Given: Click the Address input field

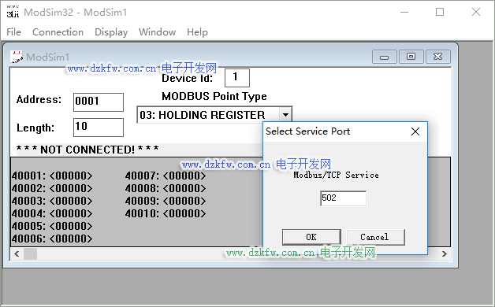Looking at the screenshot, I should click(99, 102).
